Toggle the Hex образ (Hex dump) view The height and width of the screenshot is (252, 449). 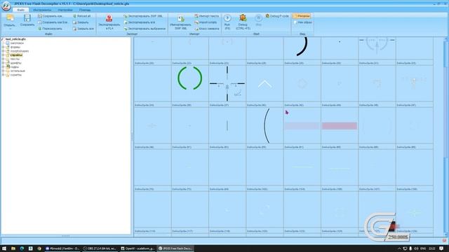tap(302, 22)
